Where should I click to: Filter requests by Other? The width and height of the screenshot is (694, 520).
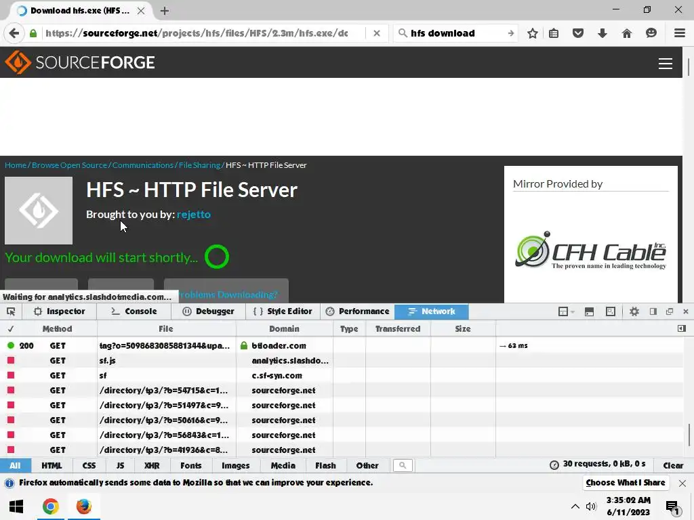coord(367,465)
